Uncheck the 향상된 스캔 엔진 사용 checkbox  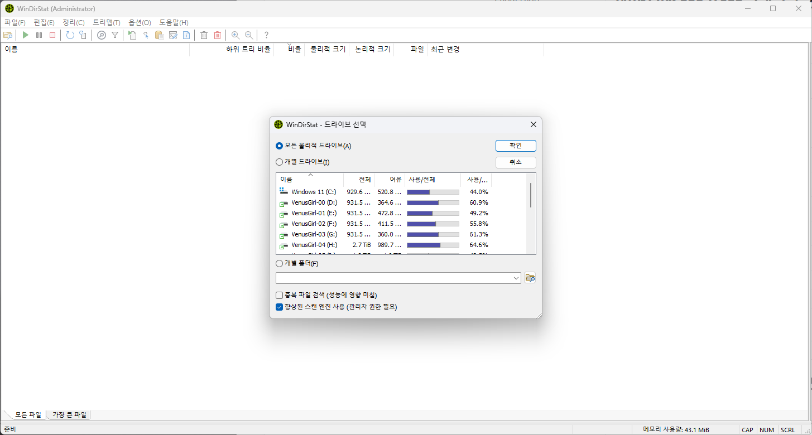point(280,307)
